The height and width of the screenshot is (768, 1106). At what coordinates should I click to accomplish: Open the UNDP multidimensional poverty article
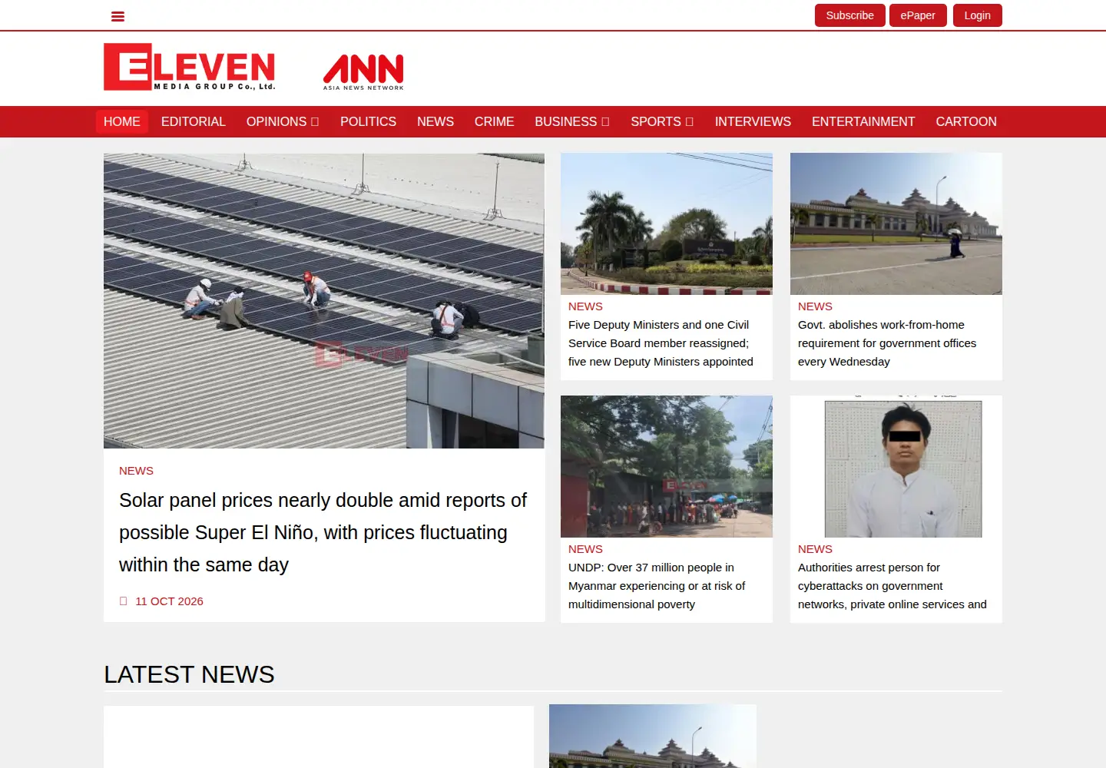[657, 586]
